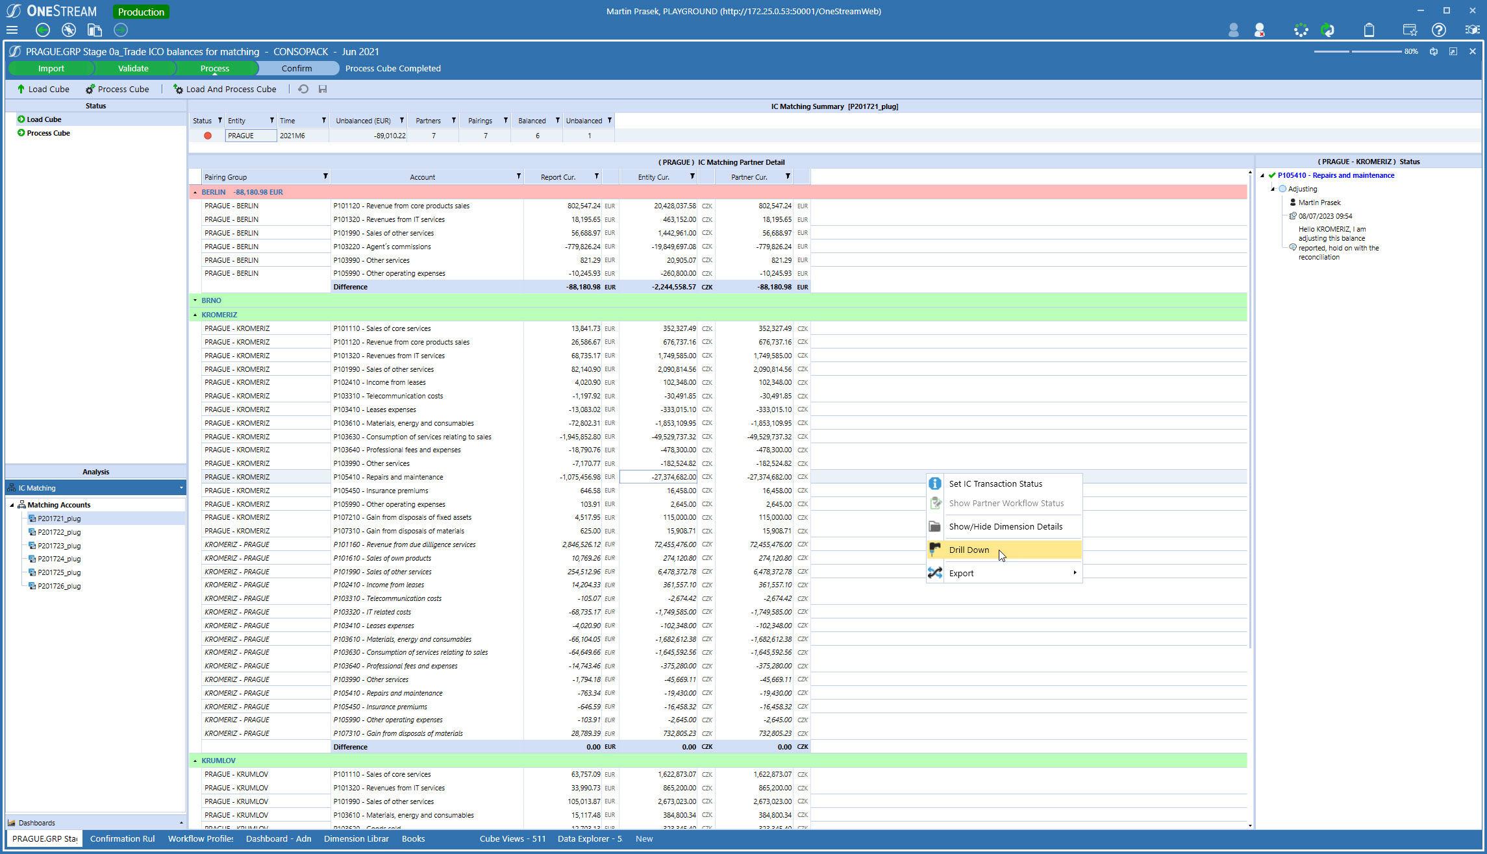Click the green refresh application icon
The image size is (1487, 854).
tap(1328, 30)
